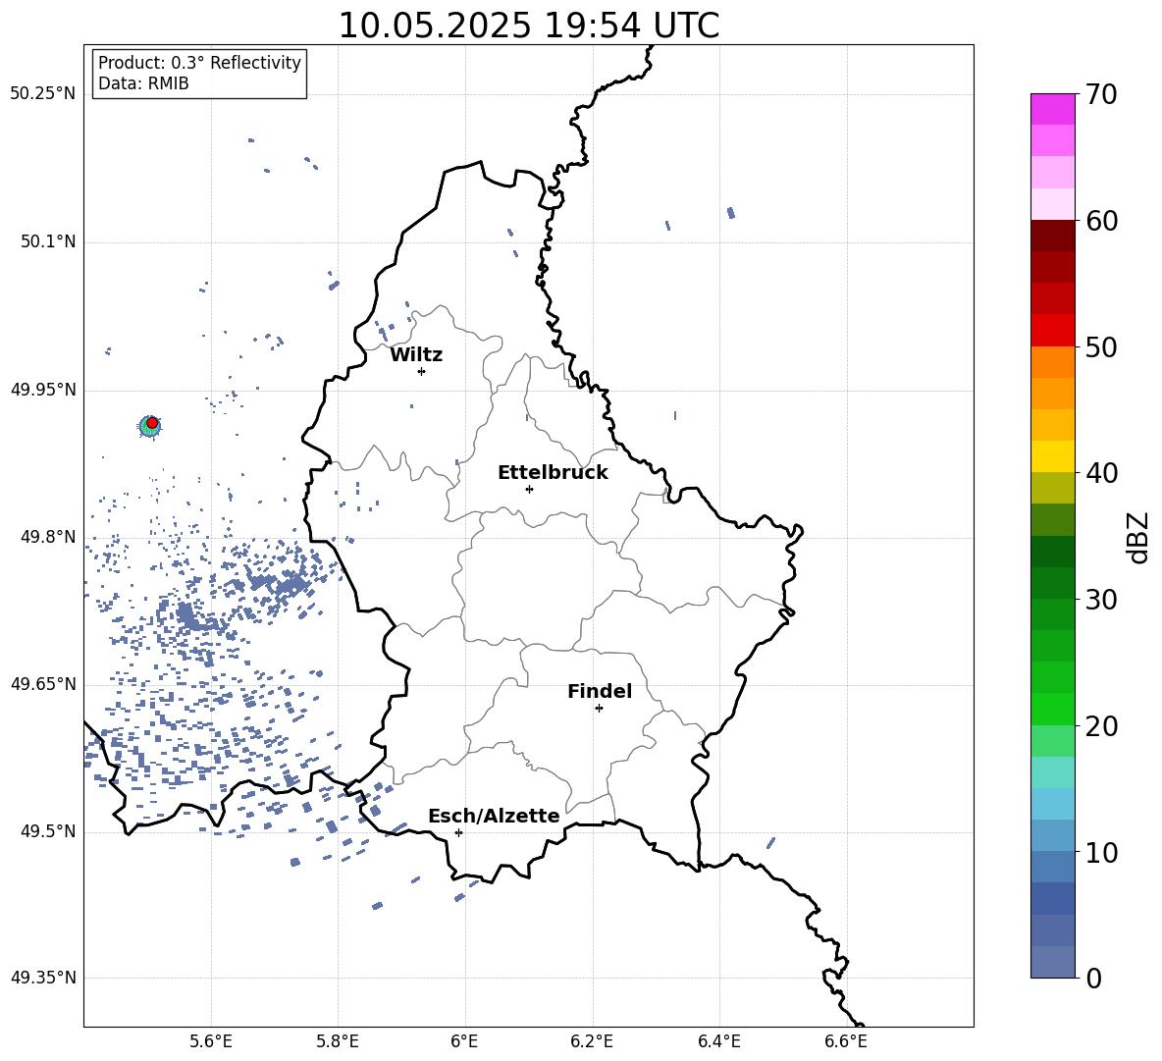Screen dimensions: 1162x1061
Task: Pick the orange segment just below 50
Action: click(1053, 361)
